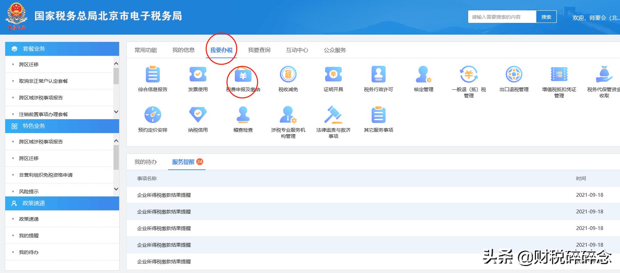The height and width of the screenshot is (273, 620).
Task: Open 取消非正常户认定套餐 link
Action: (43, 81)
